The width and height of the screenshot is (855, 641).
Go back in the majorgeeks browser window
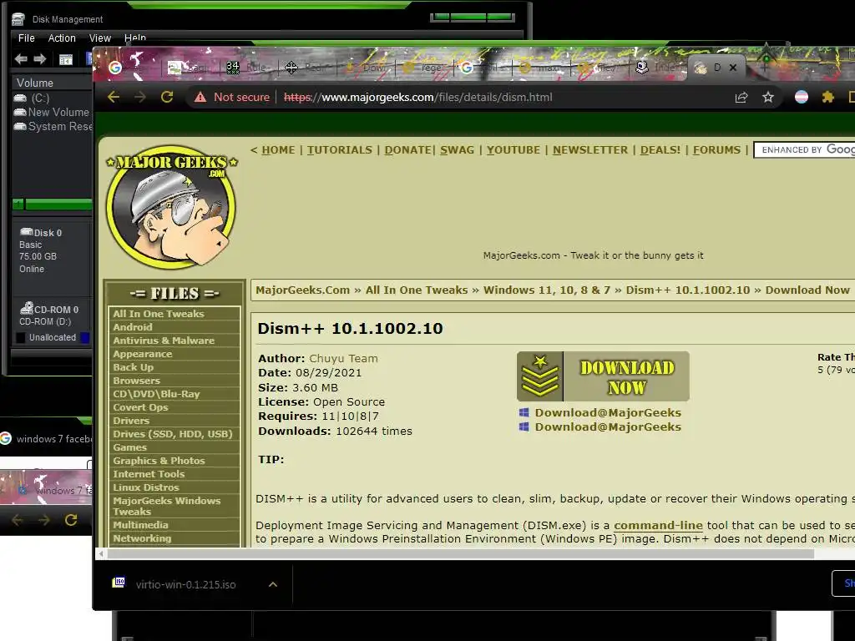pyautogui.click(x=114, y=97)
